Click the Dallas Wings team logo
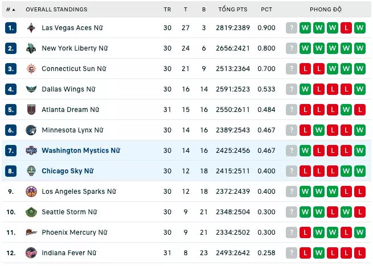This screenshot has width=373, height=266. pyautogui.click(x=31, y=89)
